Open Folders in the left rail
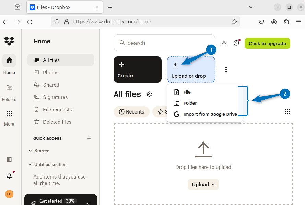 pos(9,88)
